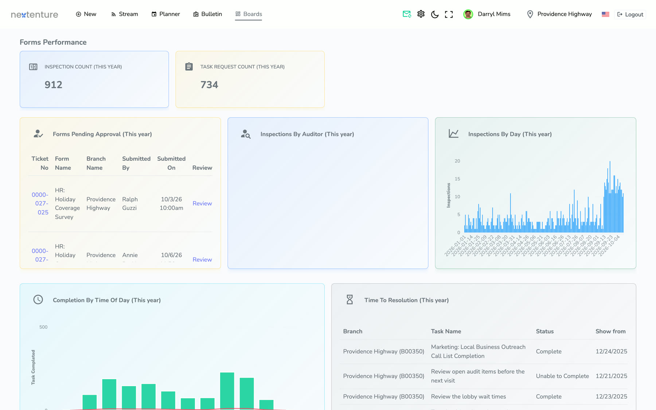Open the US flag language selector

605,14
